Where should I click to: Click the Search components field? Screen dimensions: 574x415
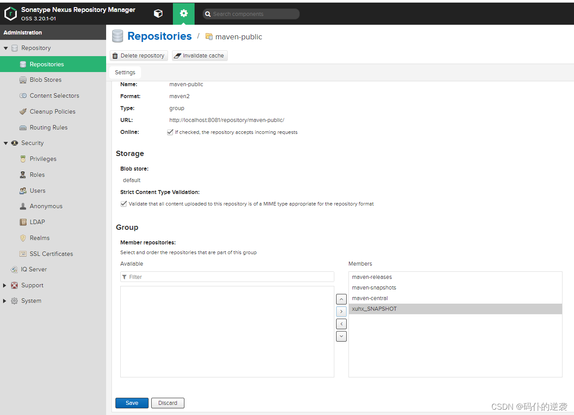point(251,14)
